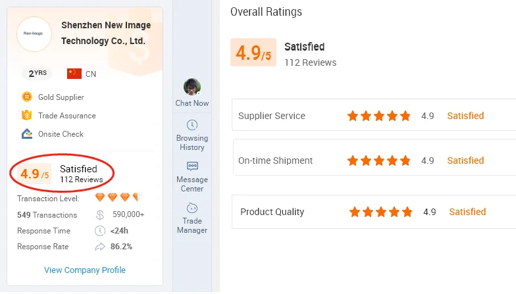
Task: Click the Chat Now avatar icon
Action: click(x=192, y=87)
